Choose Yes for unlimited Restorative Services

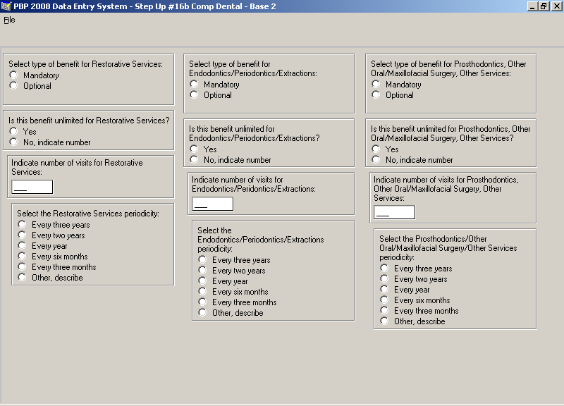click(x=13, y=131)
